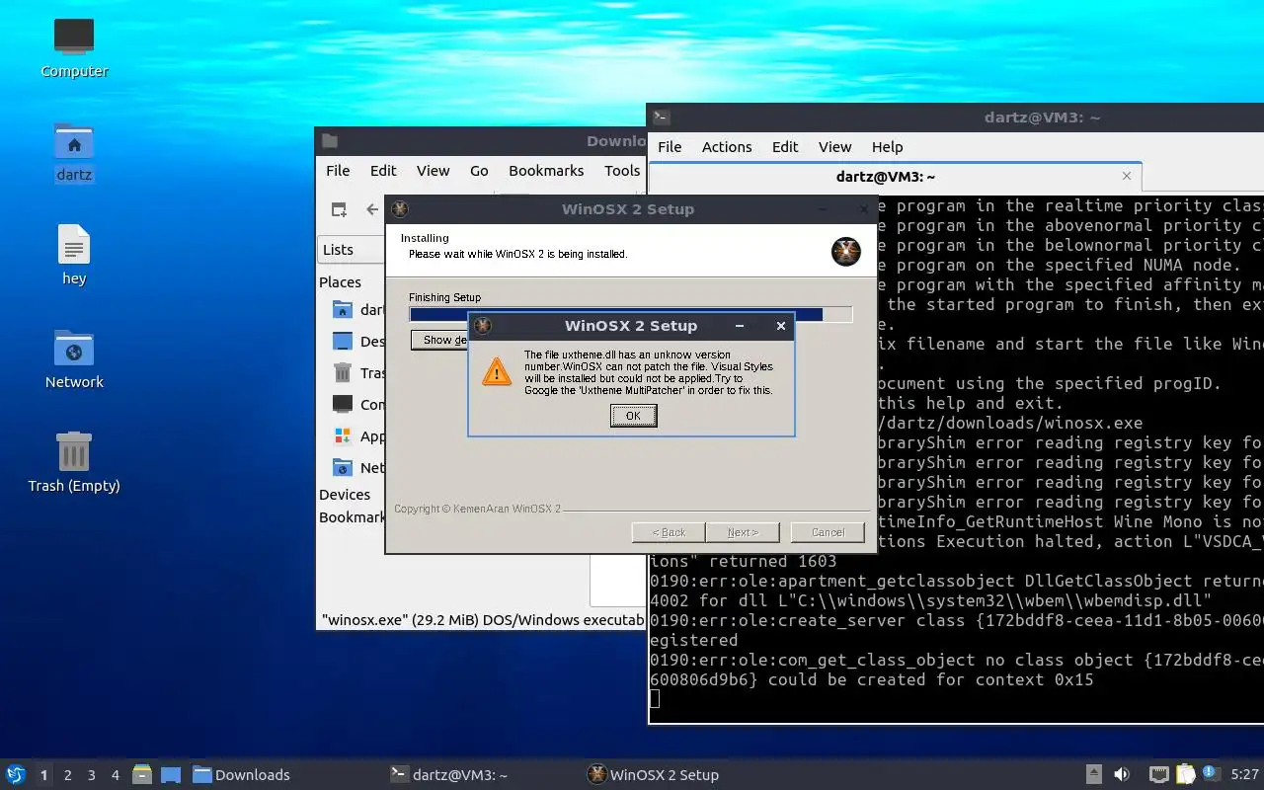
Task: Click the file manager launcher in the panel
Action: [141, 774]
